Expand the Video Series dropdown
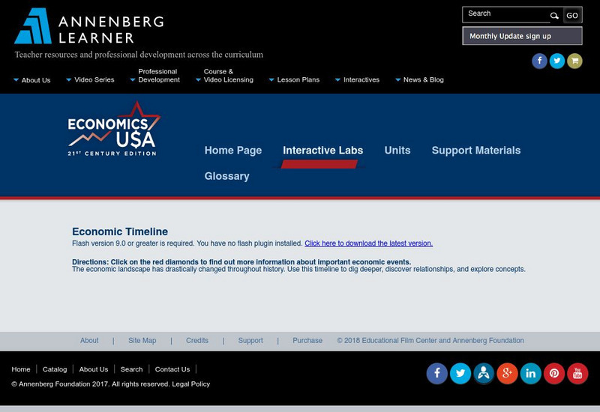This screenshot has width=600, height=412. point(90,80)
